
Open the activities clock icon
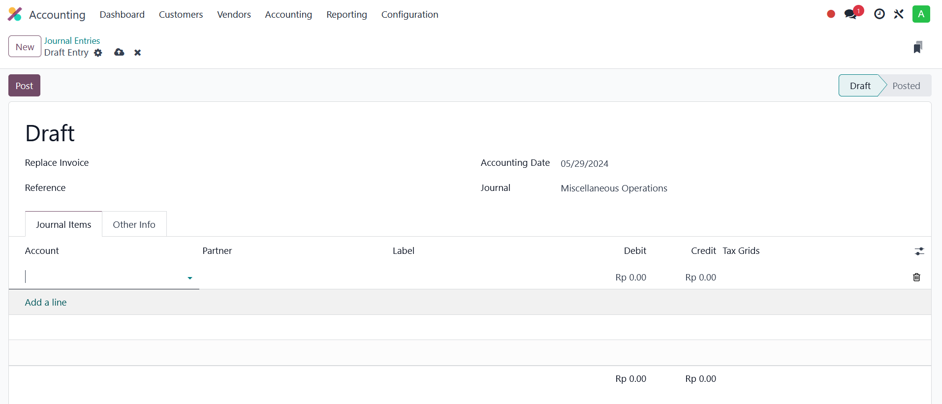click(x=879, y=14)
